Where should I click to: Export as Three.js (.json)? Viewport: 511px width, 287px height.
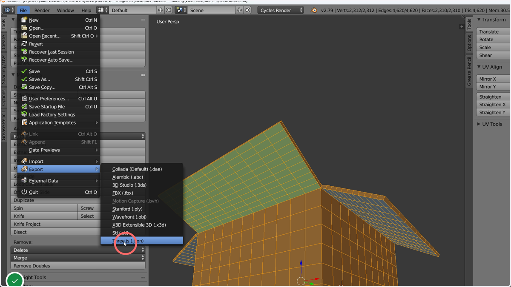142,241
